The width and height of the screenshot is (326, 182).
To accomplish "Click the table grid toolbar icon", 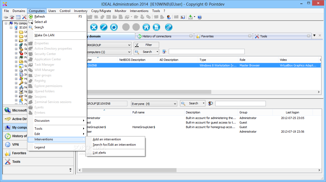I will [18, 17].
